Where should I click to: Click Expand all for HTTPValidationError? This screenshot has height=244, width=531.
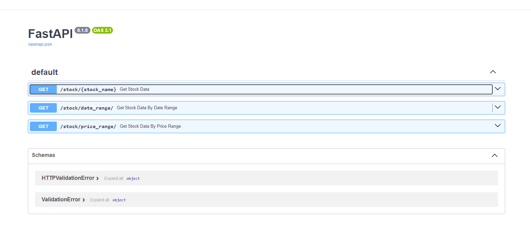coord(114,178)
